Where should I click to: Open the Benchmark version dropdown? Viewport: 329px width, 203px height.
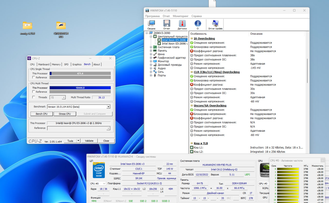(x=108, y=107)
